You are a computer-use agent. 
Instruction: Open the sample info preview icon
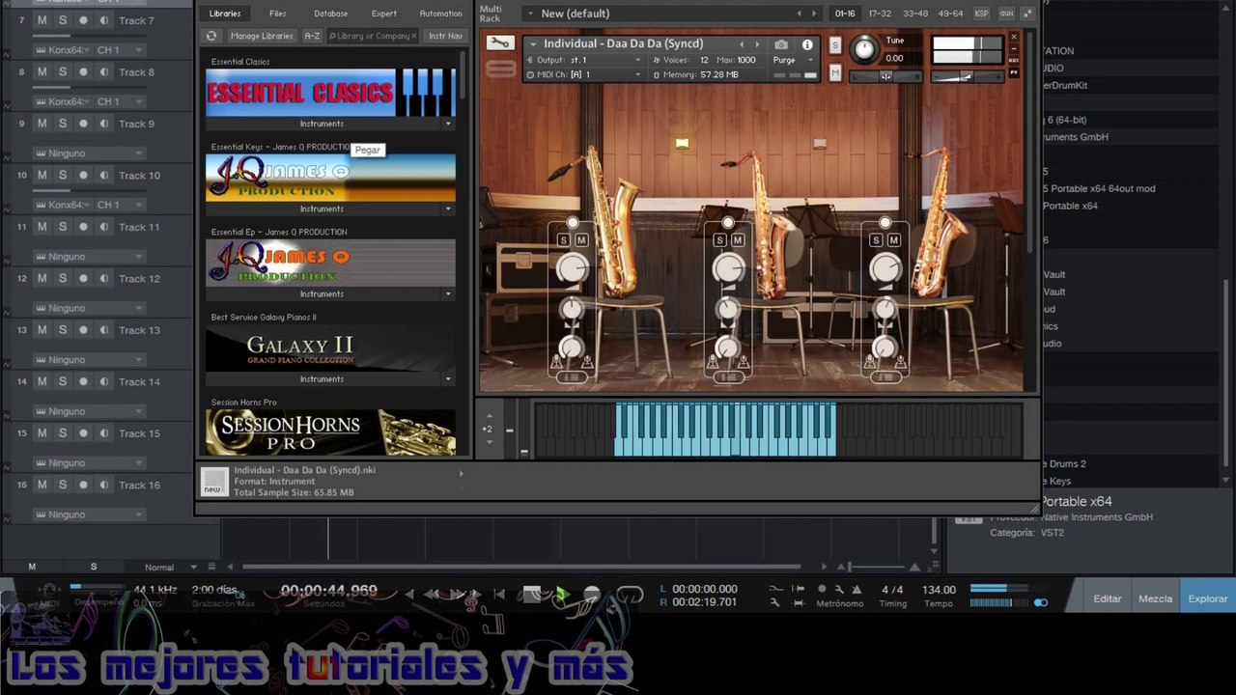[214, 481]
